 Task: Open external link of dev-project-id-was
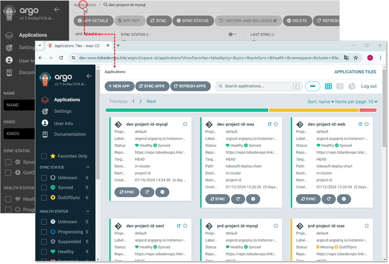click(x=269, y=124)
